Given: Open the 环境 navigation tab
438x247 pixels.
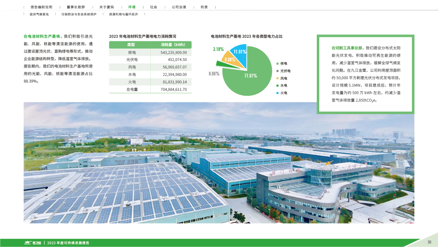Looking at the screenshot, I should tap(132, 7).
